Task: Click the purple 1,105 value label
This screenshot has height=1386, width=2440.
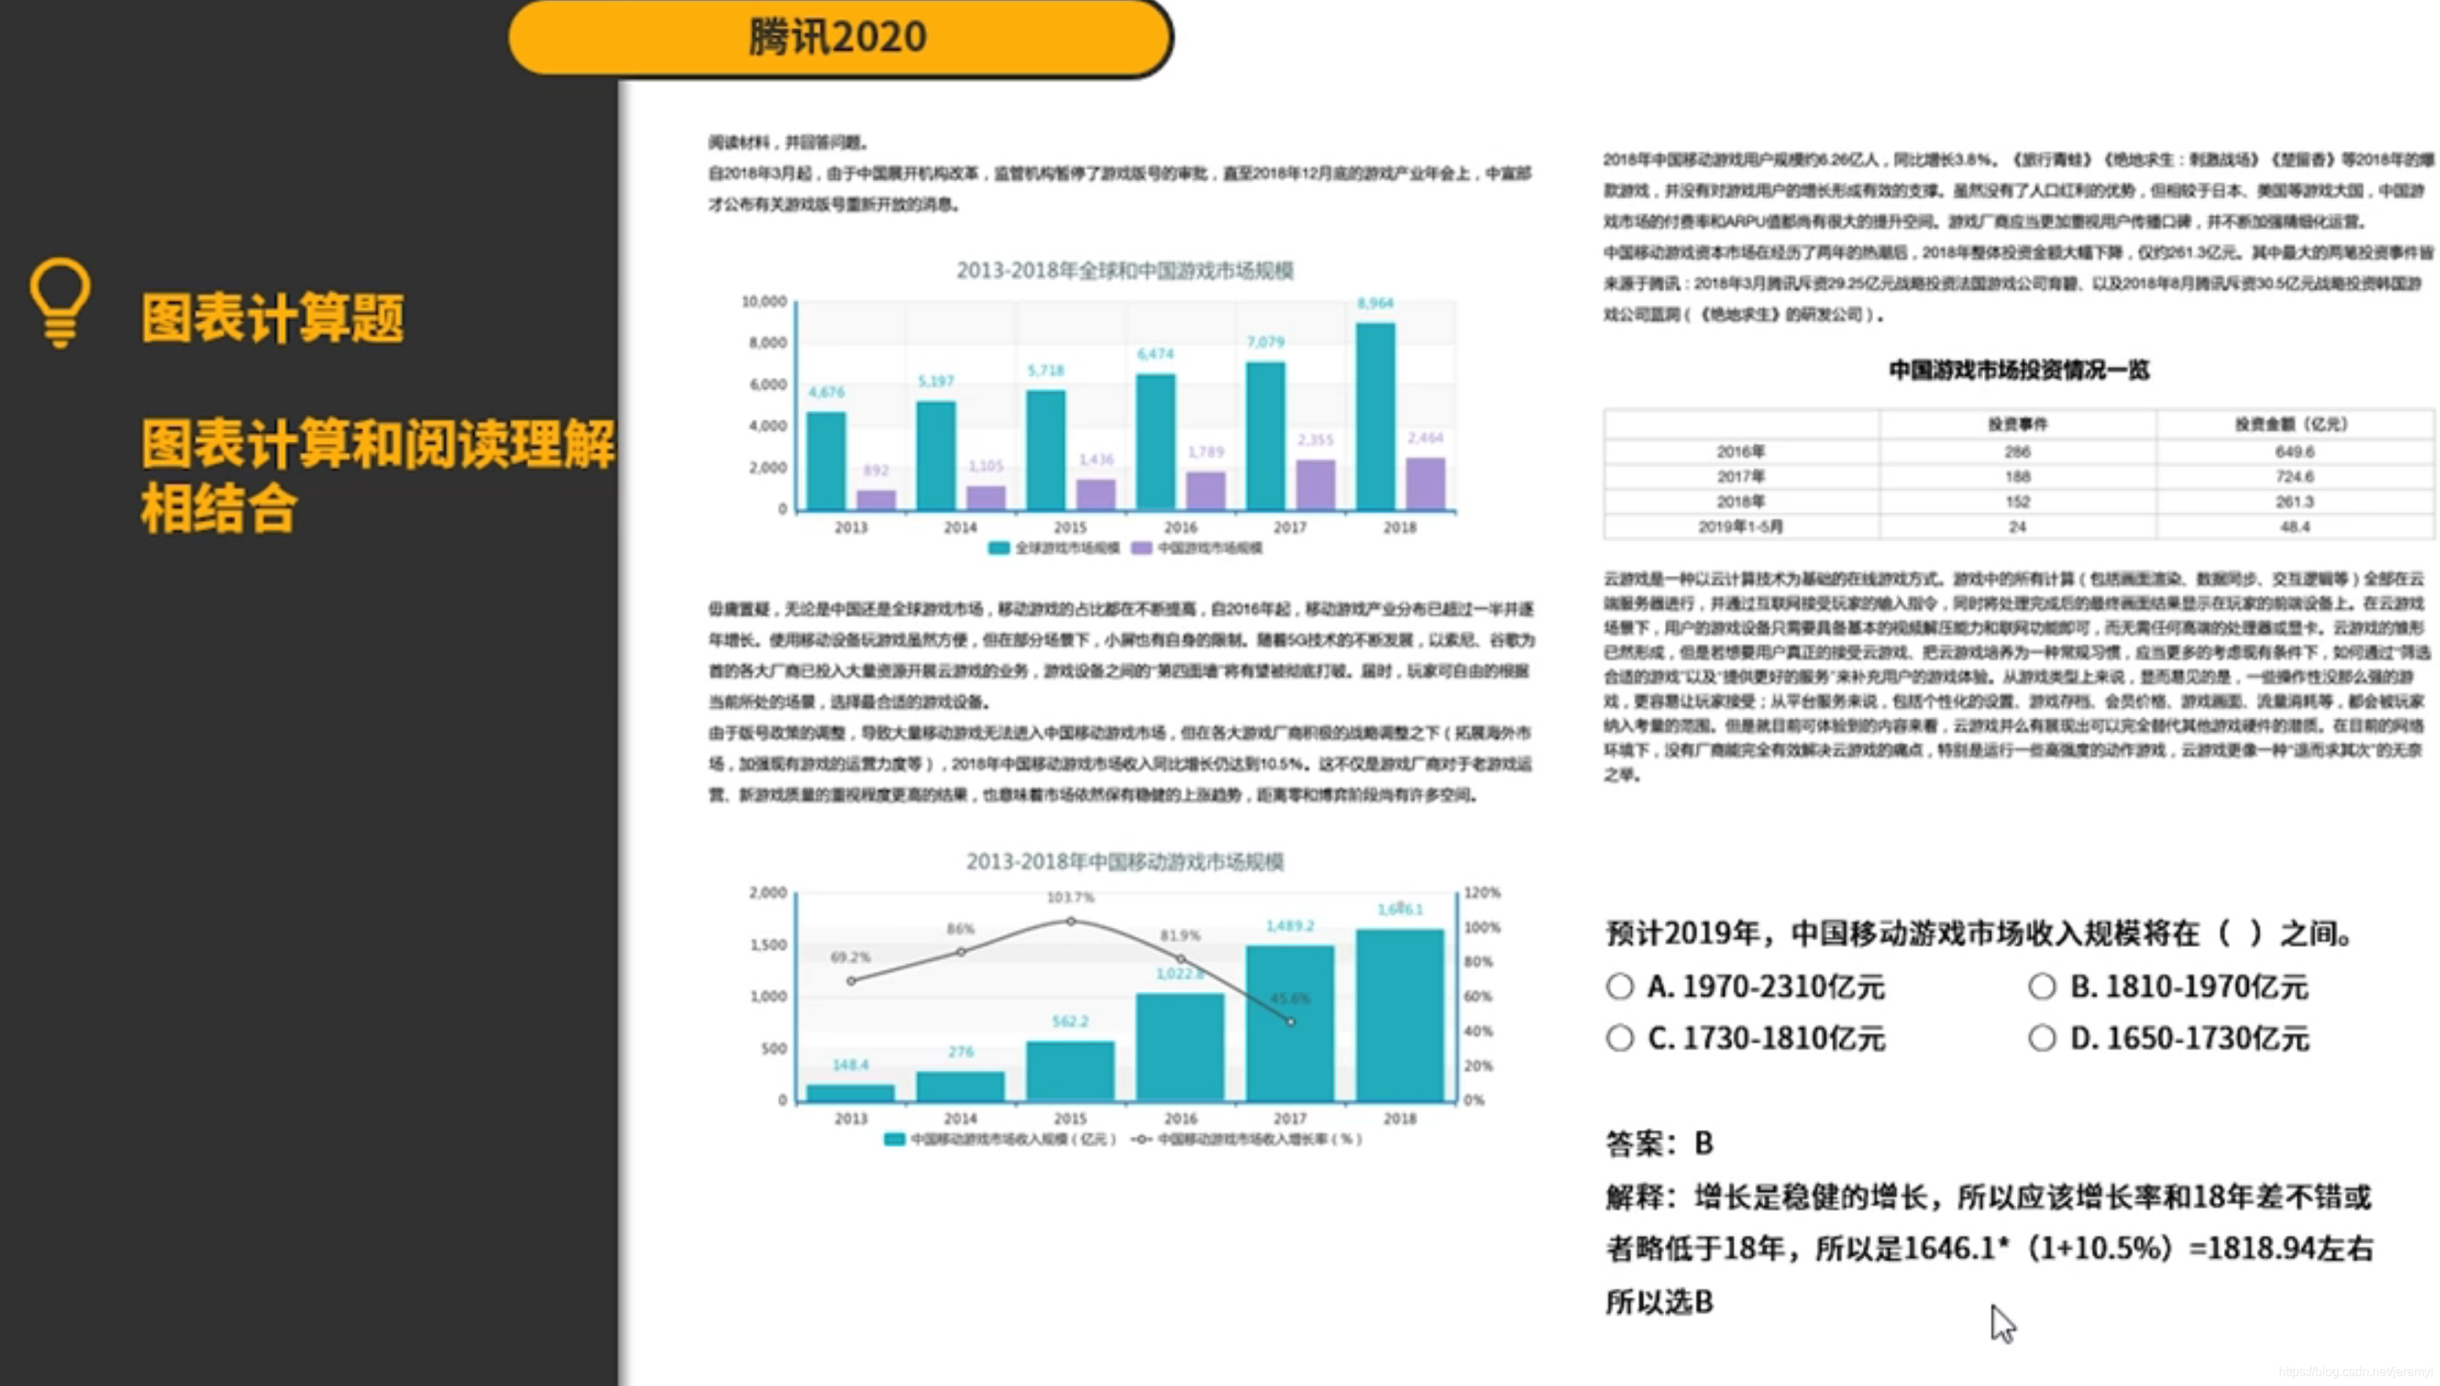Action: [986, 467]
